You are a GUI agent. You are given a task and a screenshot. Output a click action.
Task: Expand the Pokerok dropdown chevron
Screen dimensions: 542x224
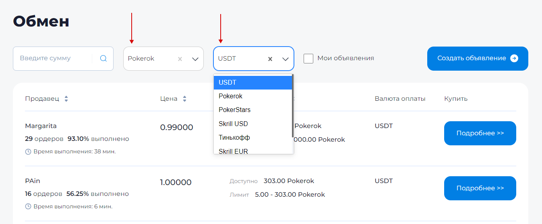pos(195,59)
